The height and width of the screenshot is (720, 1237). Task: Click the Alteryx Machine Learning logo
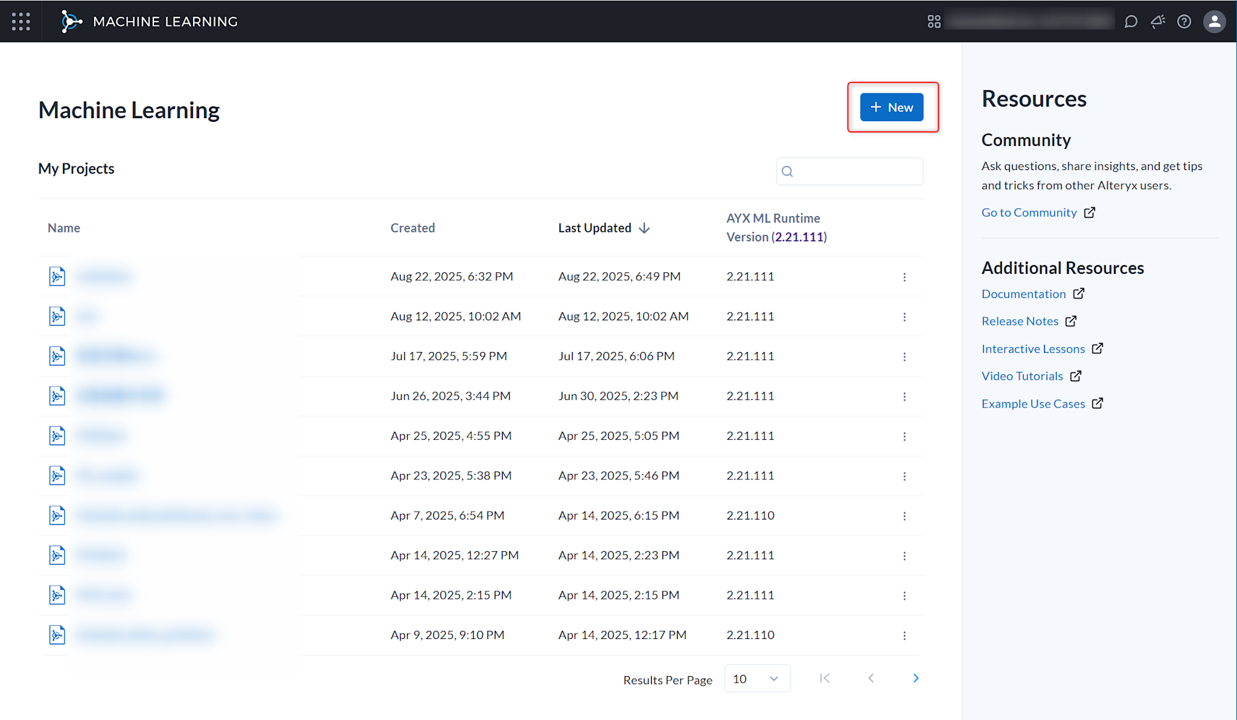coord(72,22)
